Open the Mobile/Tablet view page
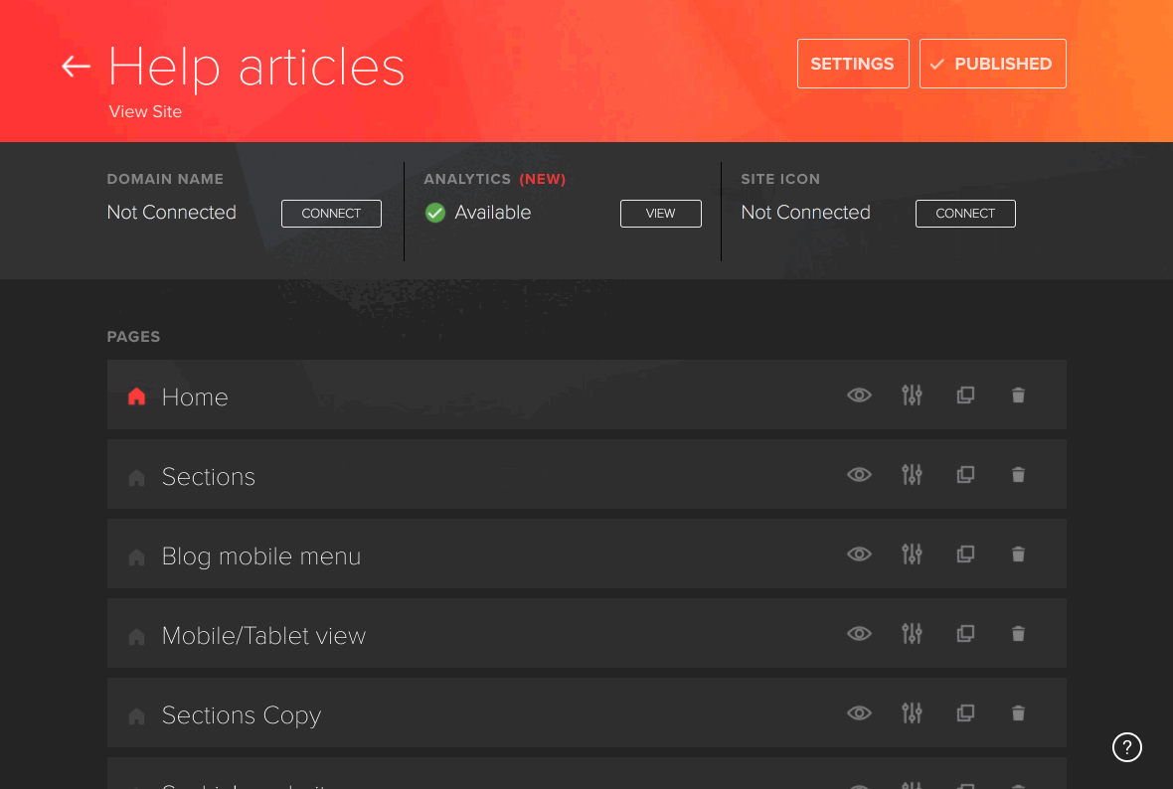The width and height of the screenshot is (1173, 789). (x=263, y=636)
